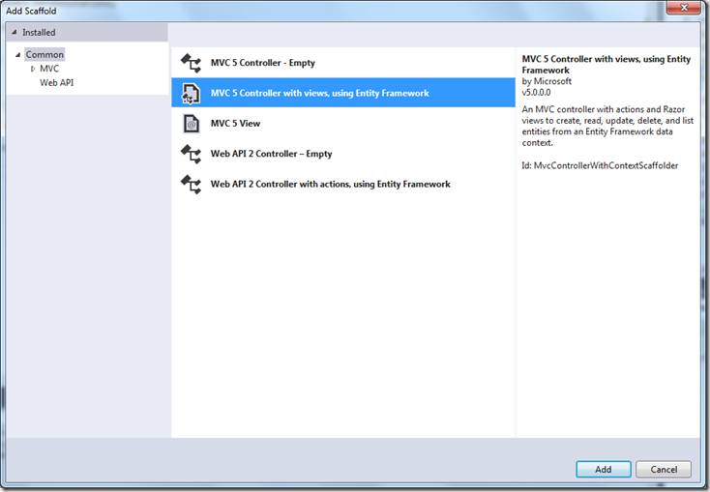Choose the MVC 5 View template

coord(343,123)
